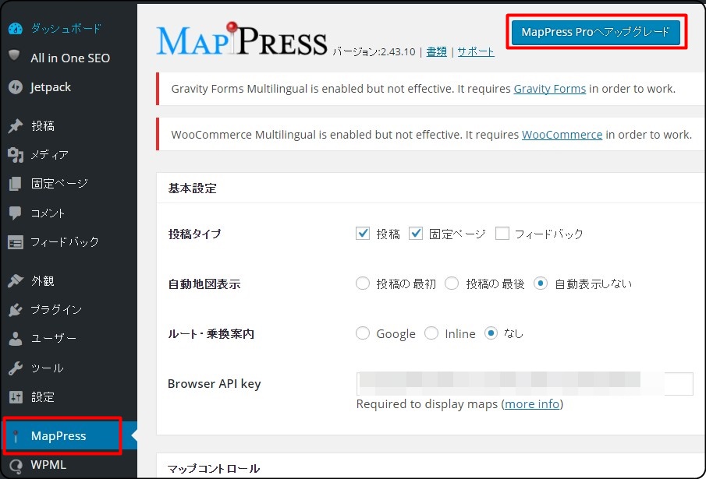Click MapPress Proへアップグレード button

pyautogui.click(x=596, y=32)
